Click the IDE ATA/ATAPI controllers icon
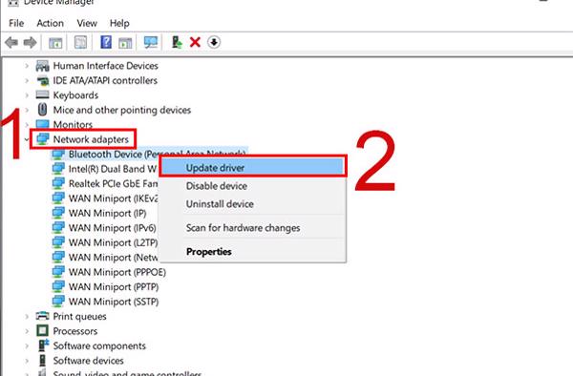The height and width of the screenshot is (376, 573). coord(42,81)
